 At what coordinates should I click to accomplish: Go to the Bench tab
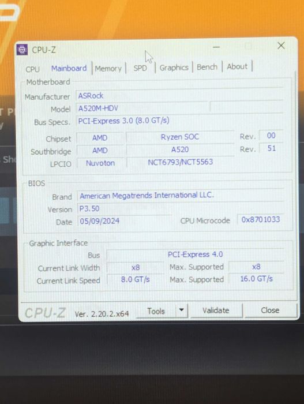[x=207, y=67]
